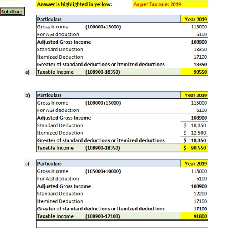Click the a) row label
Screen dimensions: 228x236
tap(27, 72)
